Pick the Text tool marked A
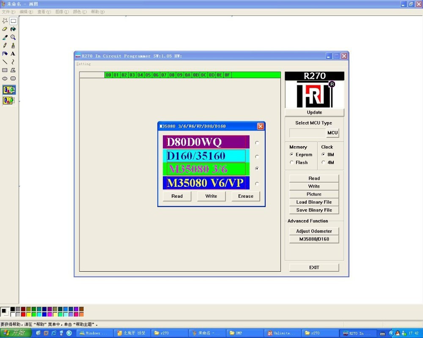This screenshot has height=338, width=423. [13, 54]
